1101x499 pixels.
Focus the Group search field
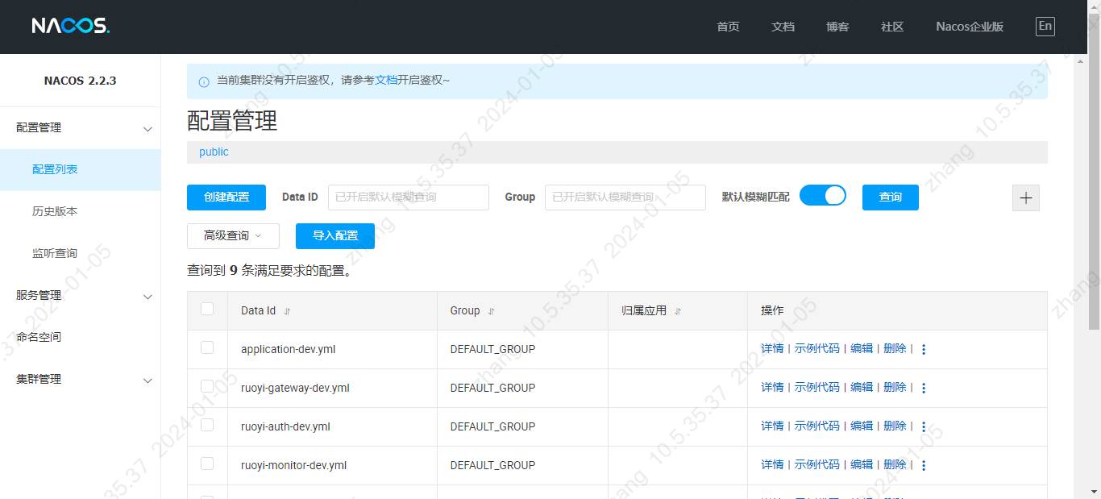point(625,198)
